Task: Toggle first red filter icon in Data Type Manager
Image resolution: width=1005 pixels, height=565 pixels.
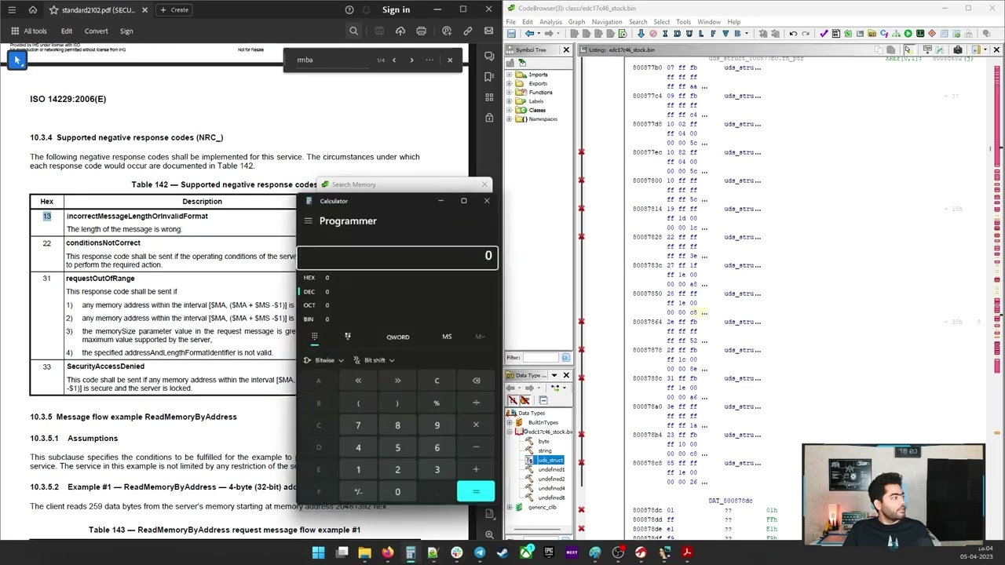Action: [513, 400]
